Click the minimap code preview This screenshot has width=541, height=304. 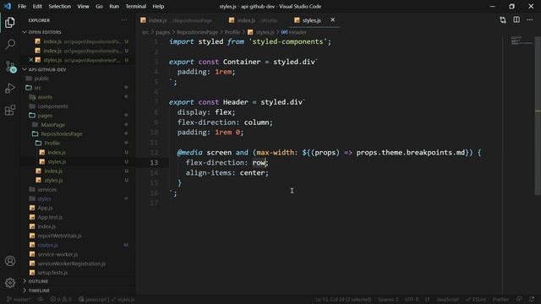click(x=521, y=41)
